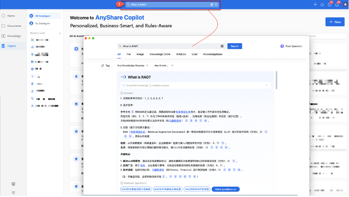Clear the top search bar text
The height and width of the screenshot is (197, 349).
click(x=212, y=5)
